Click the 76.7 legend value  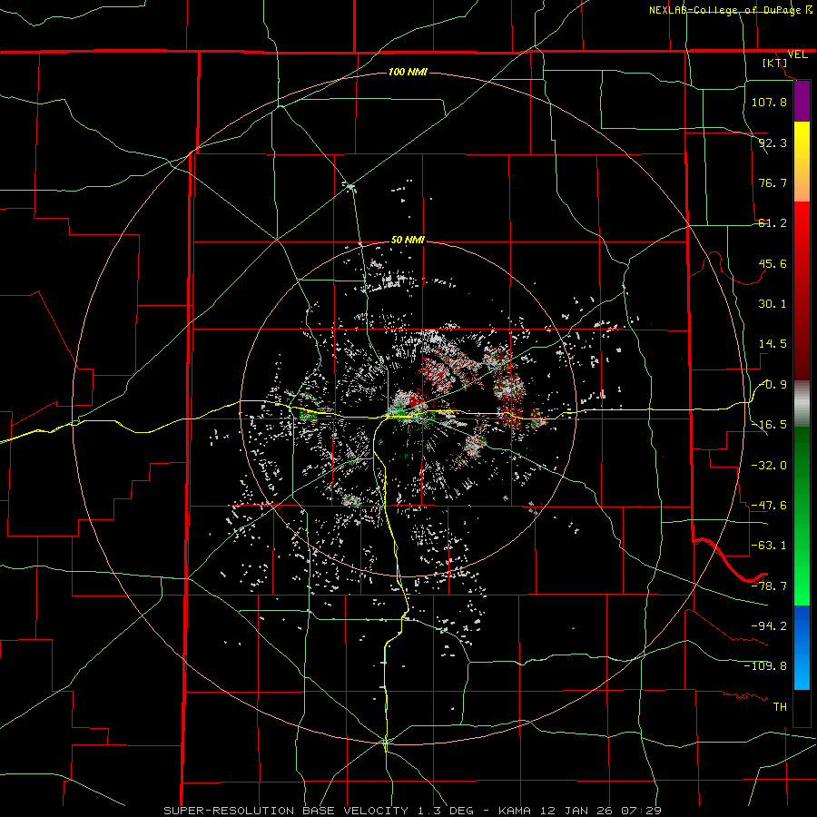[773, 182]
